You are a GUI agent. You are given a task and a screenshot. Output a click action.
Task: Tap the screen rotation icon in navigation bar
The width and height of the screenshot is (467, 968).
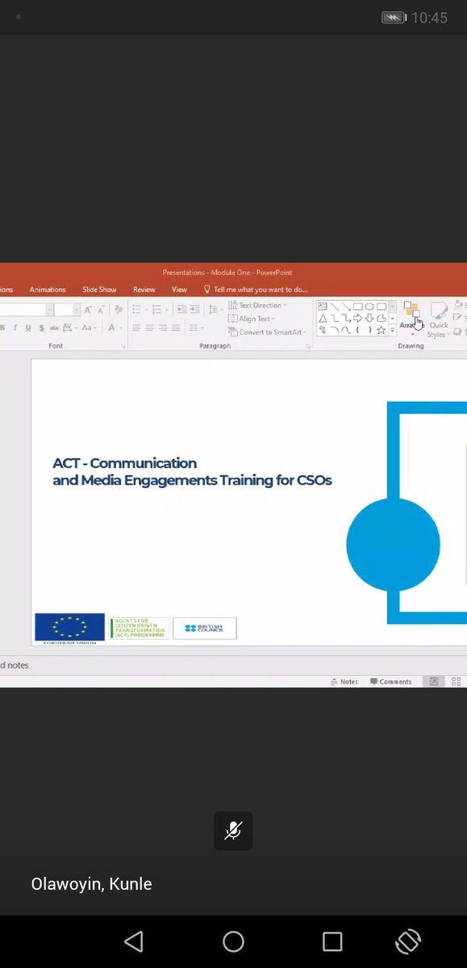point(409,941)
